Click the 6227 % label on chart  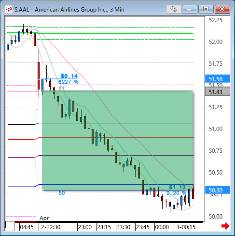click(69, 82)
